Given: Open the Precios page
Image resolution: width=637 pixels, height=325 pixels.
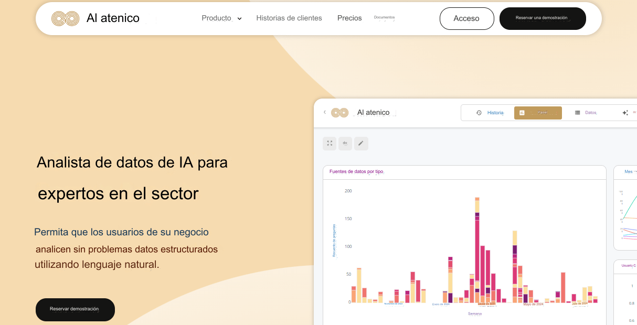Looking at the screenshot, I should point(349,18).
